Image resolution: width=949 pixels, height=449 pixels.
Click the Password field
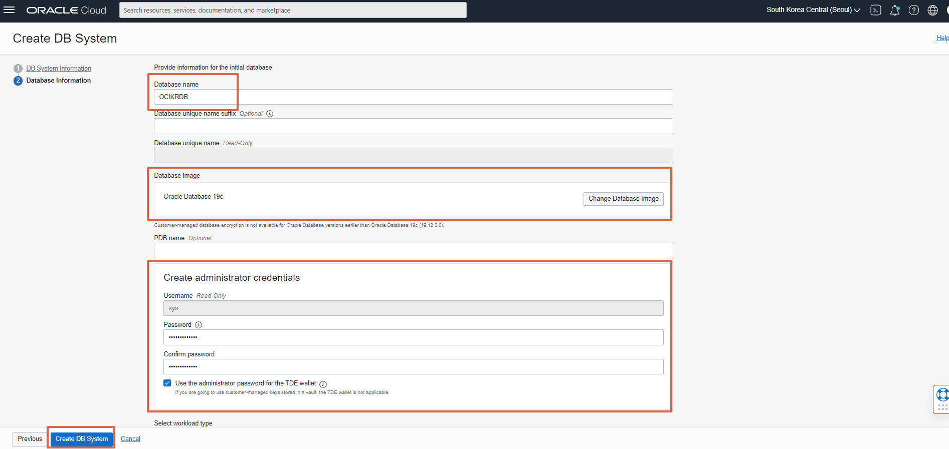(x=414, y=337)
